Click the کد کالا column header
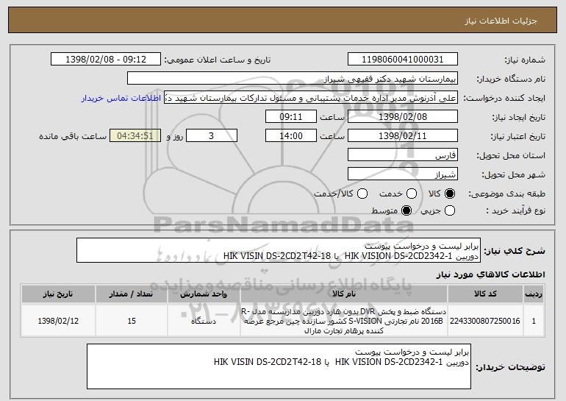 tap(485, 294)
